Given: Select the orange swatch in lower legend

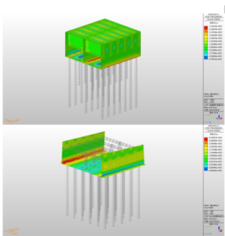Looking at the screenshot, I should pos(206,142).
